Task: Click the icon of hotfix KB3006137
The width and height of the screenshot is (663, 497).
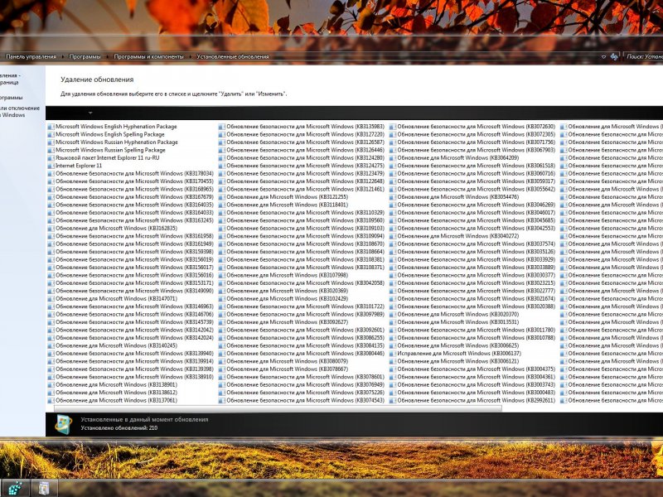Action: coord(392,354)
